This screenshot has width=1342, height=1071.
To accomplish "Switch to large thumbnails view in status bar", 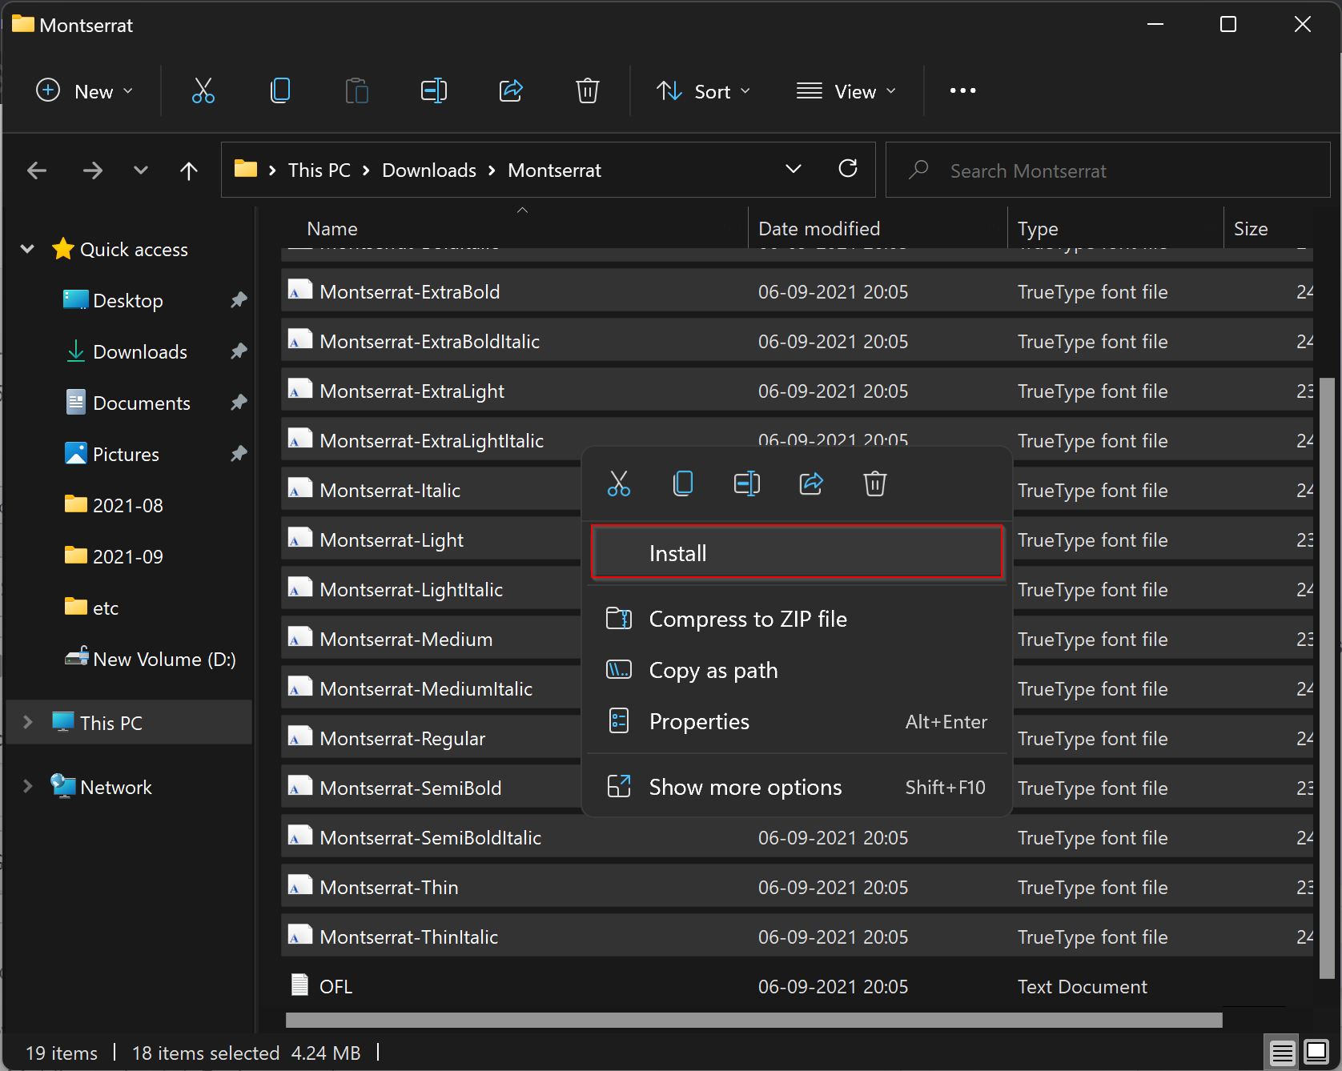I will 1316,1052.
